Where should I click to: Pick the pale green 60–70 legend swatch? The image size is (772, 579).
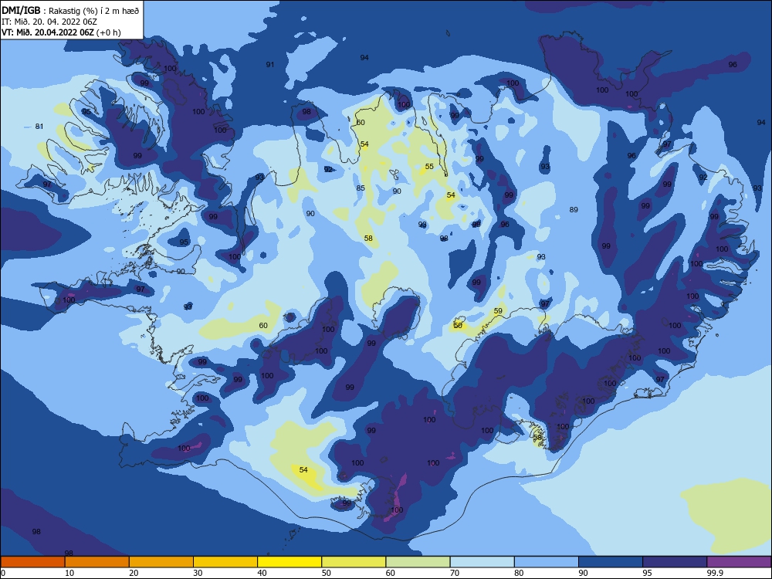tap(418, 562)
